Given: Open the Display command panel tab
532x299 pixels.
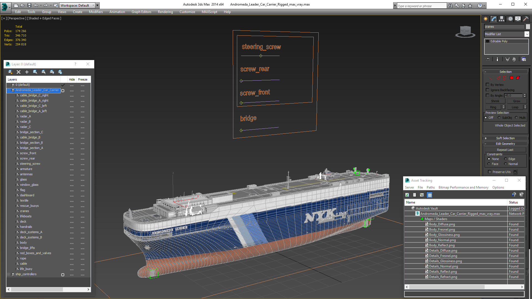Looking at the screenshot, I should [x=518, y=19].
